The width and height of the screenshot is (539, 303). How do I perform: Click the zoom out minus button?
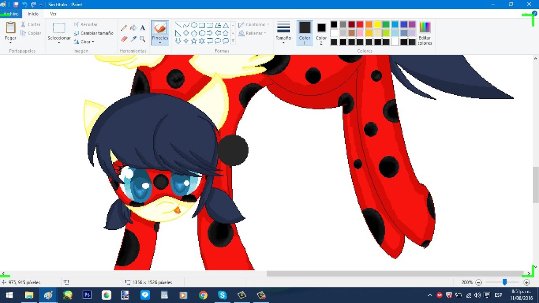coord(479,282)
